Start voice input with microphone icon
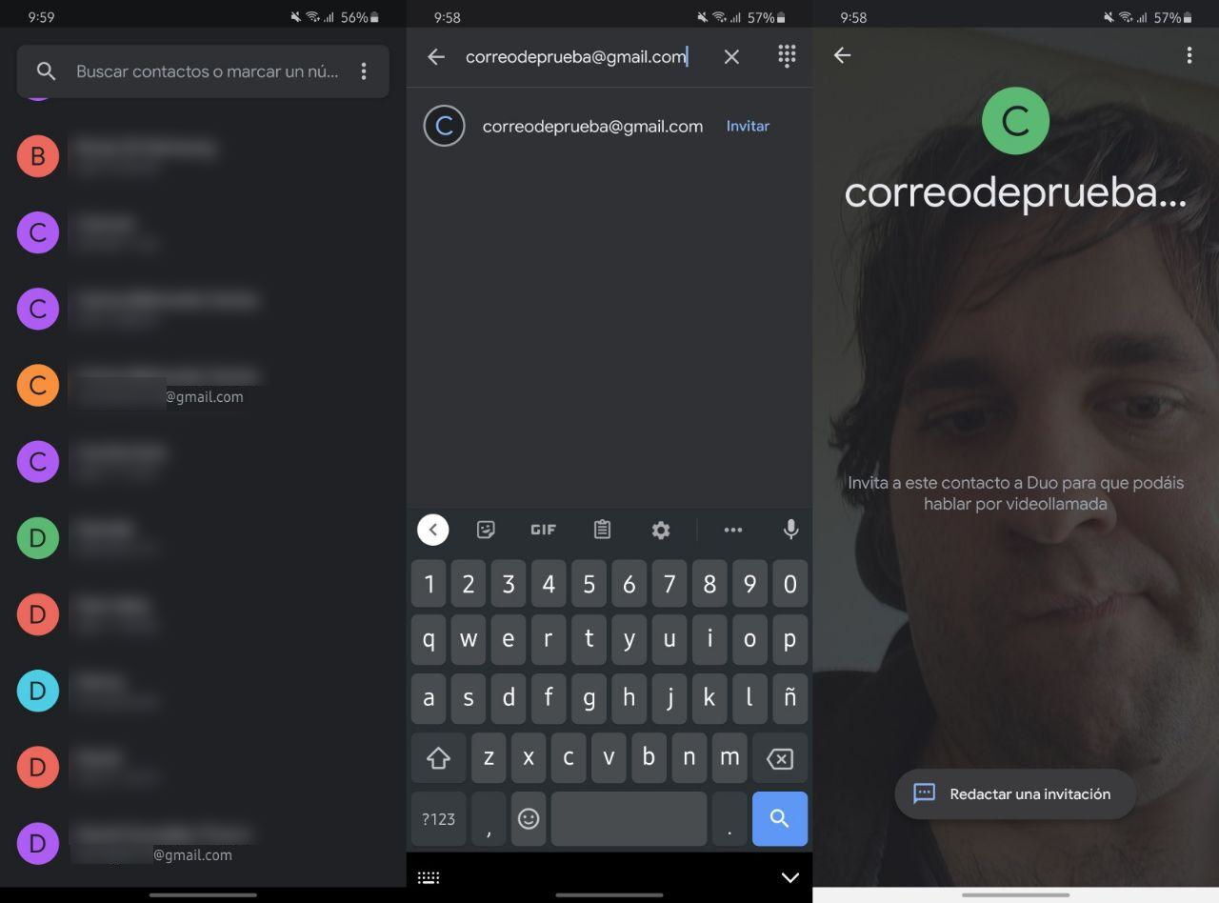The image size is (1219, 903). point(790,530)
